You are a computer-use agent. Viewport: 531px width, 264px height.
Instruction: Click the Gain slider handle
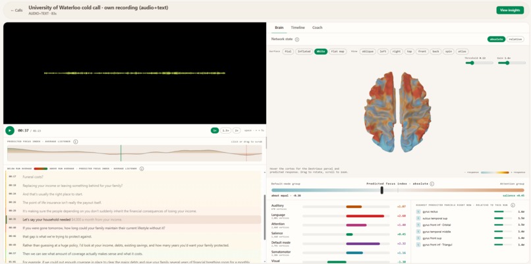[507, 63]
